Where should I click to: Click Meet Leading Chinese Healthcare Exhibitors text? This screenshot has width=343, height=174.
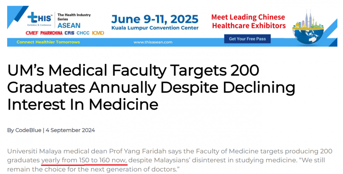click(x=249, y=21)
